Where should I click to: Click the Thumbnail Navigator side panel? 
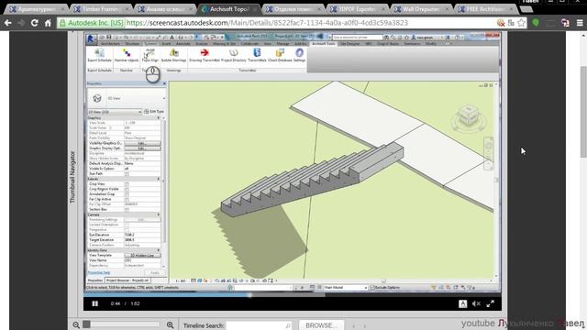pyautogui.click(x=72, y=176)
